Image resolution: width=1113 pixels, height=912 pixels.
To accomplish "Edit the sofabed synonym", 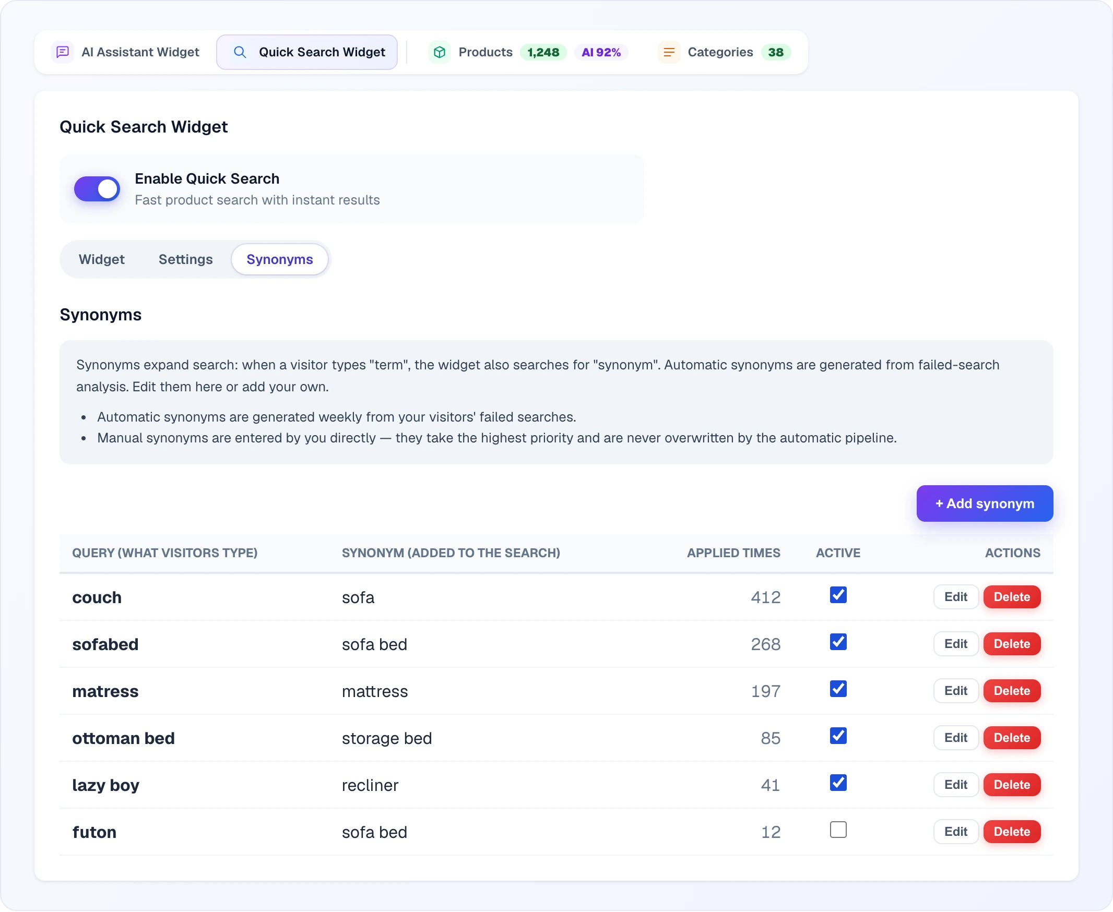I will point(955,644).
